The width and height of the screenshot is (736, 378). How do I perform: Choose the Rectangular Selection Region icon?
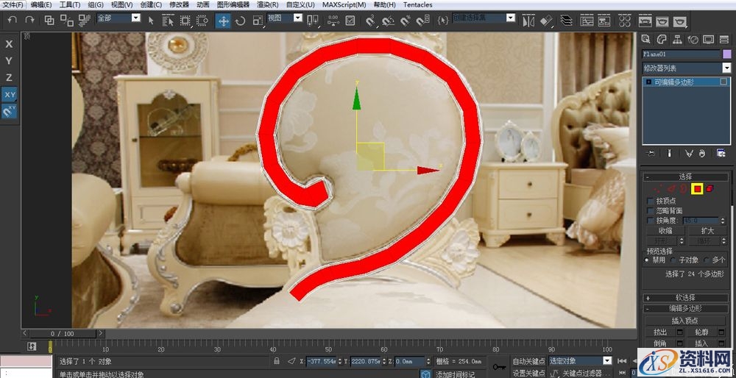(185, 21)
